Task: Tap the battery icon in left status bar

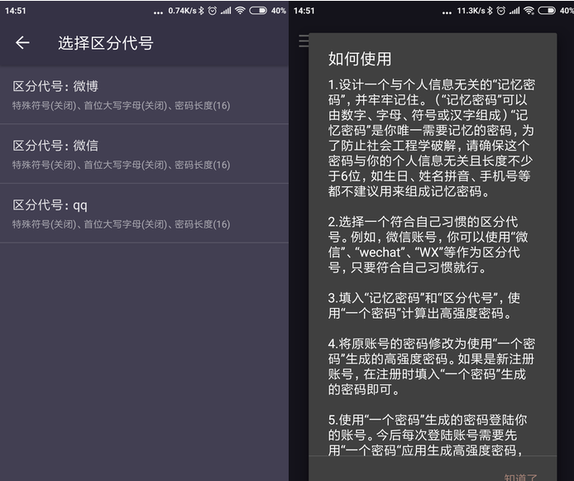Action: pos(258,11)
